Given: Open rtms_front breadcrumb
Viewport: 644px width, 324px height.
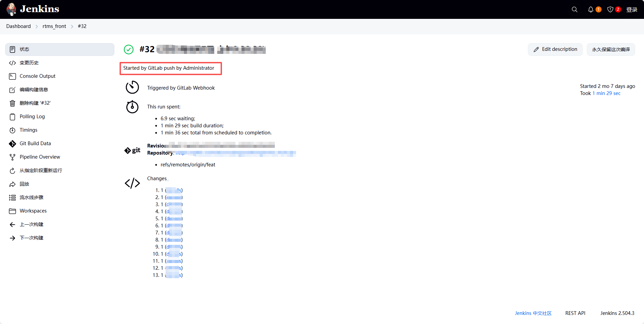Looking at the screenshot, I should pyautogui.click(x=54, y=26).
